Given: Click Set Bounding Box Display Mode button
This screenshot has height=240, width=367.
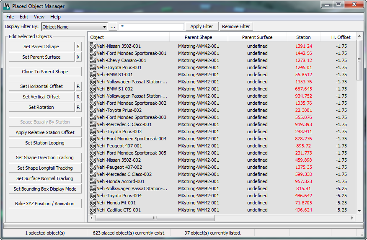Looking at the screenshot, I should pyautogui.click(x=45, y=189).
